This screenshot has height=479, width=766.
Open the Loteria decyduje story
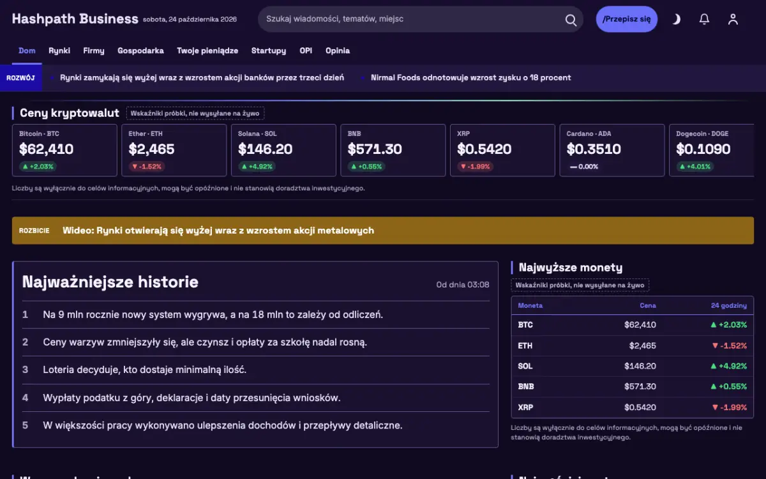pos(144,370)
